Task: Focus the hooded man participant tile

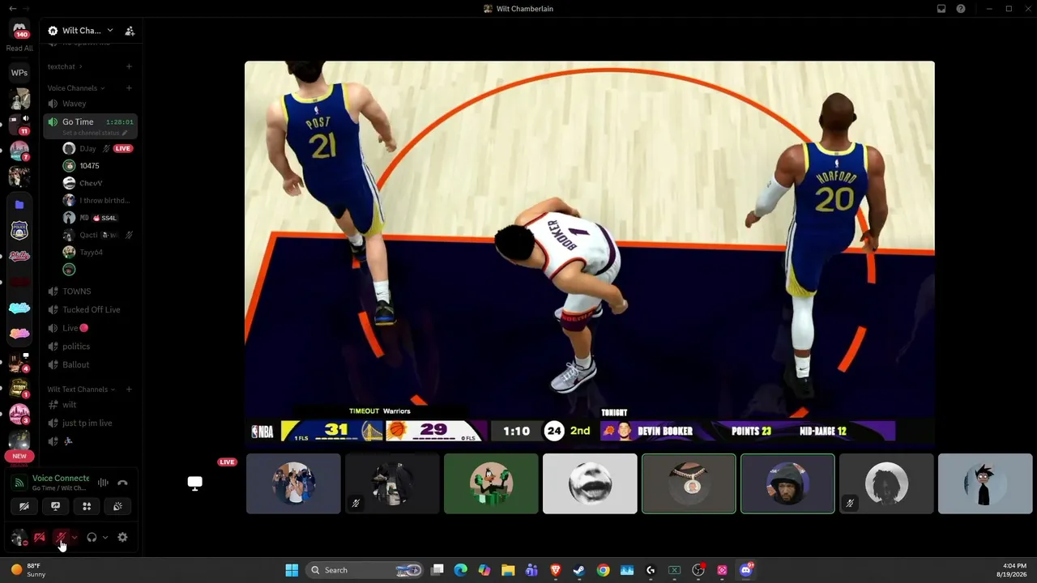Action: (x=787, y=483)
